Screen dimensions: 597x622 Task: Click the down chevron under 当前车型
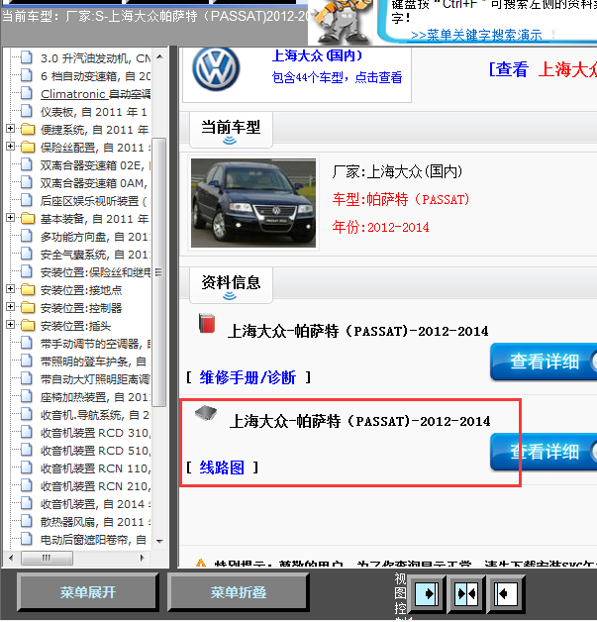(x=230, y=141)
